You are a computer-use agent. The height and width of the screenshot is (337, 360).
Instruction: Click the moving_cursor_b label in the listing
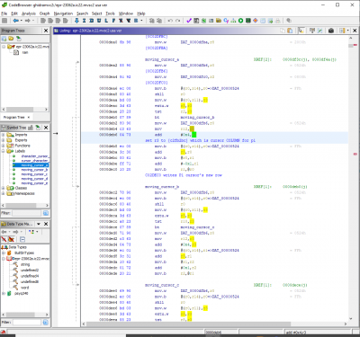pos(162,187)
